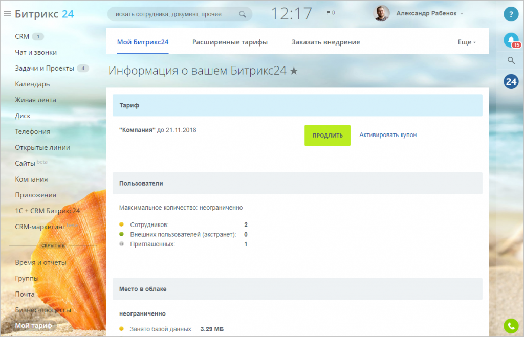Click the Битрикс 24 logo
The width and height of the screenshot is (524, 337).
tap(44, 14)
